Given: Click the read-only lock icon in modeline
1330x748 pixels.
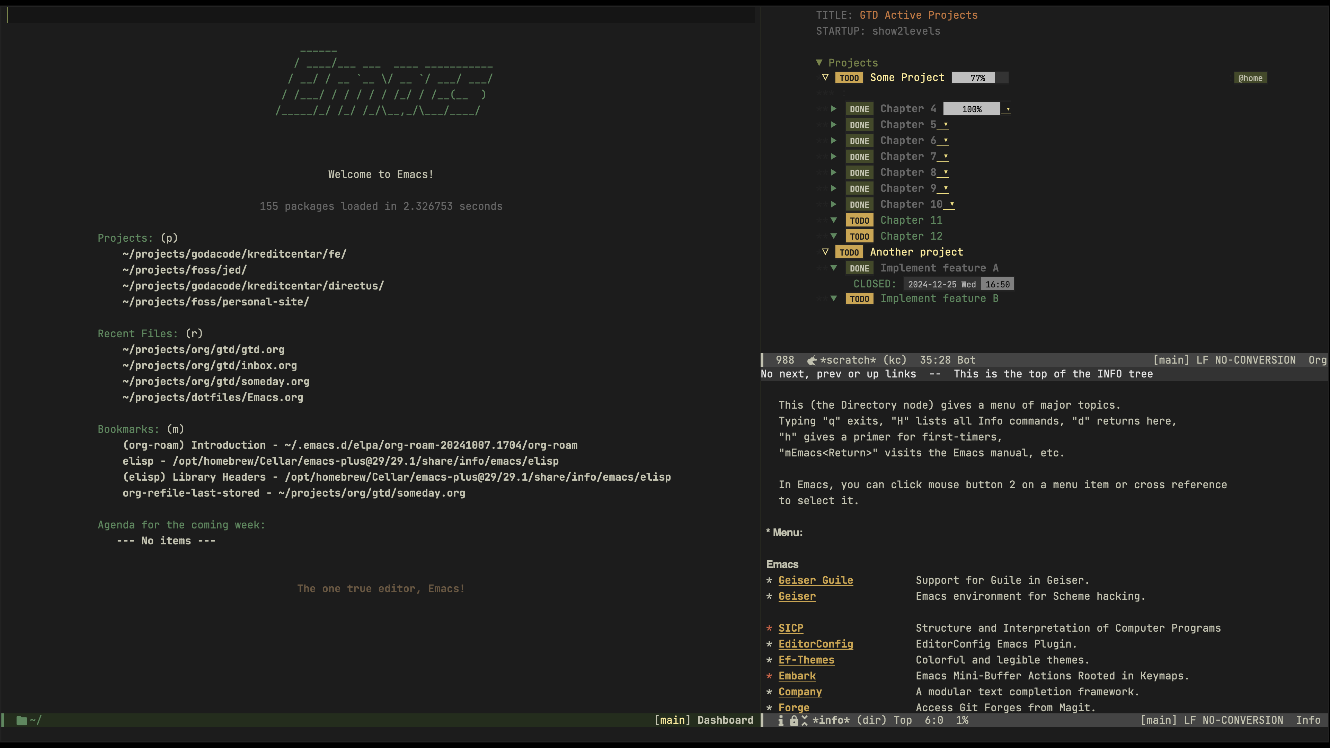Looking at the screenshot, I should click(794, 721).
